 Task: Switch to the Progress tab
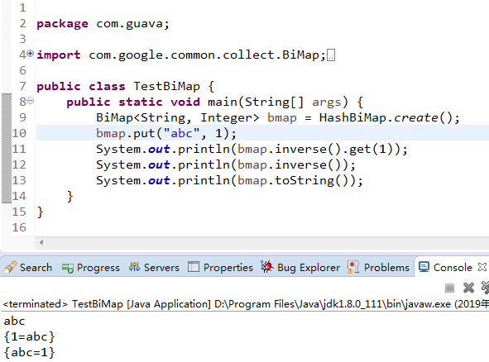tap(91, 268)
